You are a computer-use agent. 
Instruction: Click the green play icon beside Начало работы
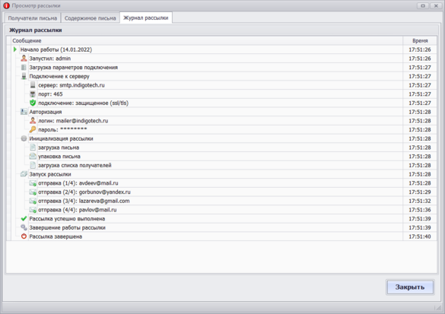click(15, 49)
